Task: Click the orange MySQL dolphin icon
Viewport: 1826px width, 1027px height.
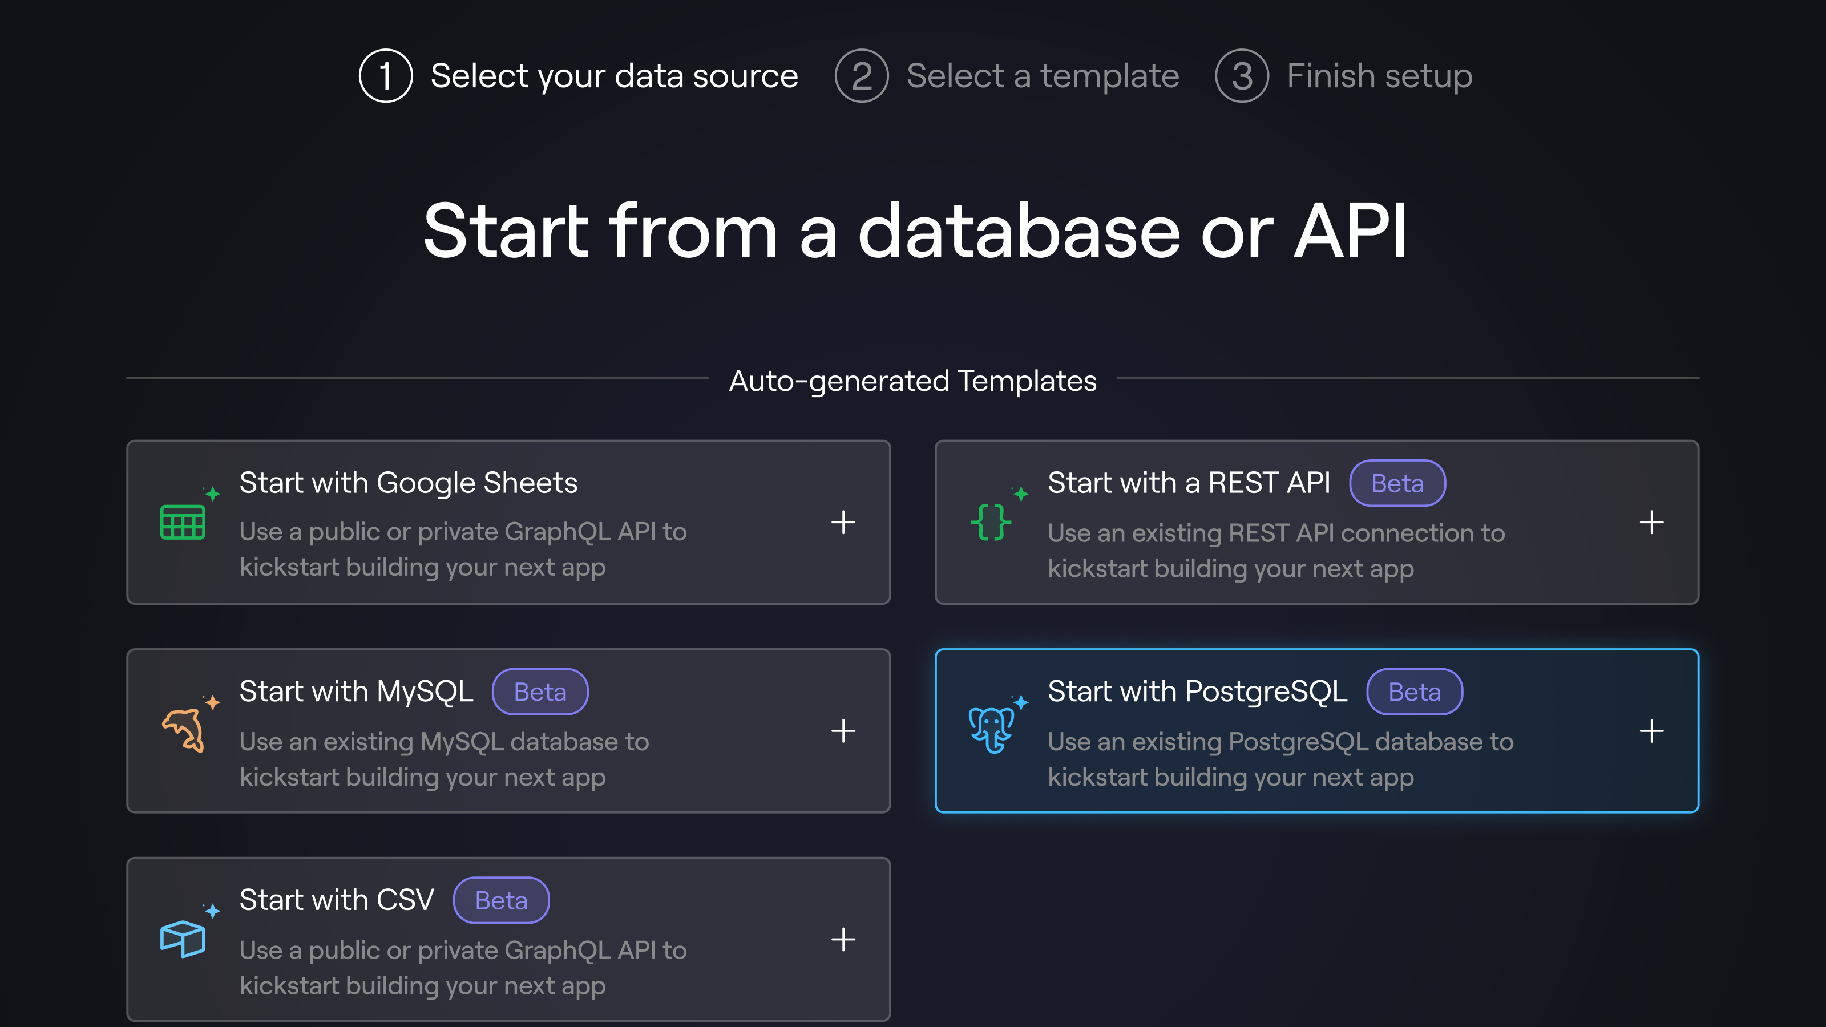Action: (x=184, y=730)
